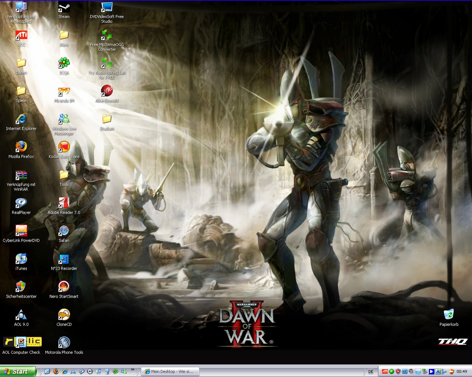The width and height of the screenshot is (472, 377).
Task: Click the Start button
Action: click(x=18, y=371)
